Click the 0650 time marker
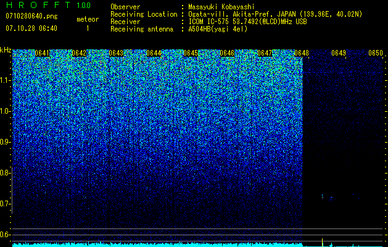Screen dimensions: 388x247 (376, 53)
